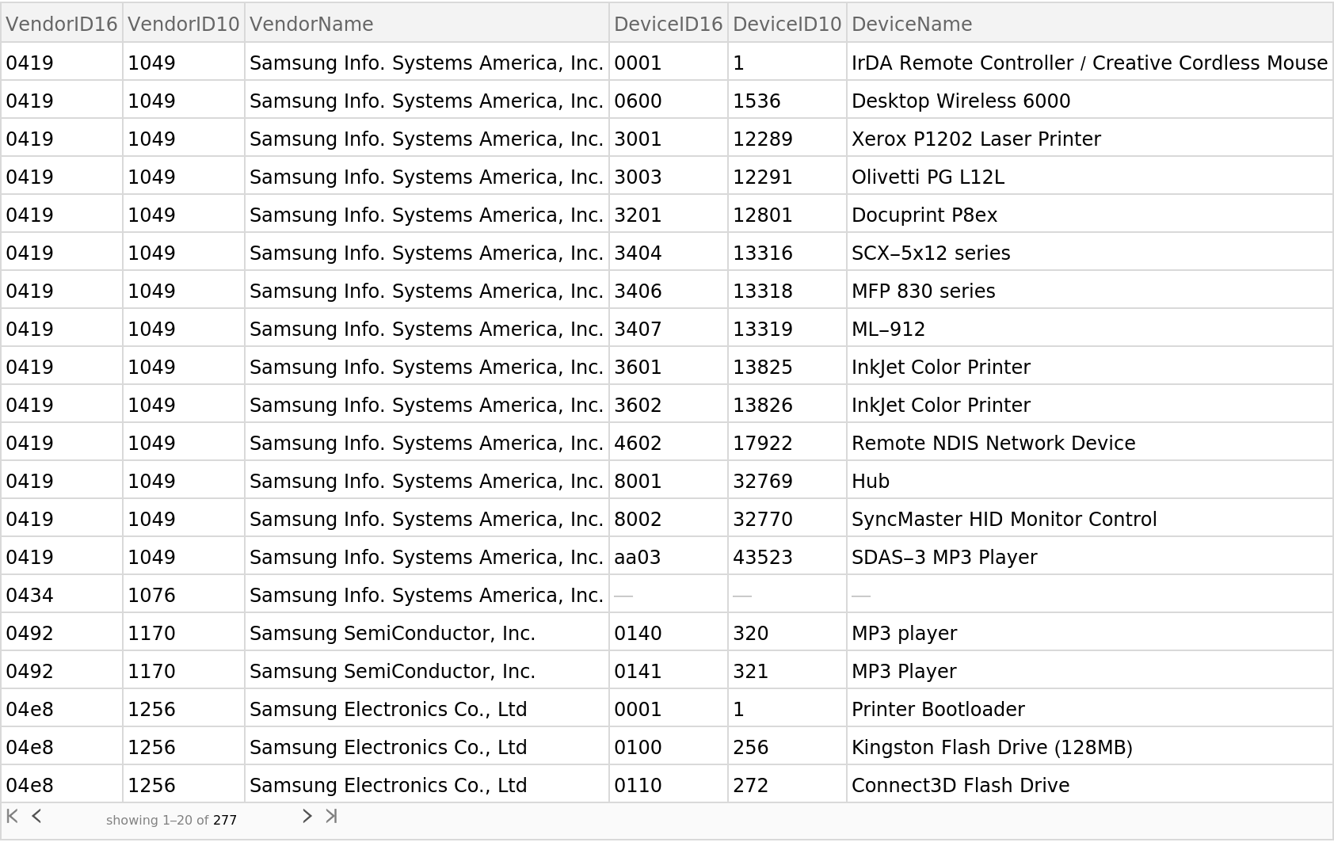Select the last visible row's VendorID10 cell
This screenshot has height=865, width=1334.
[183, 783]
